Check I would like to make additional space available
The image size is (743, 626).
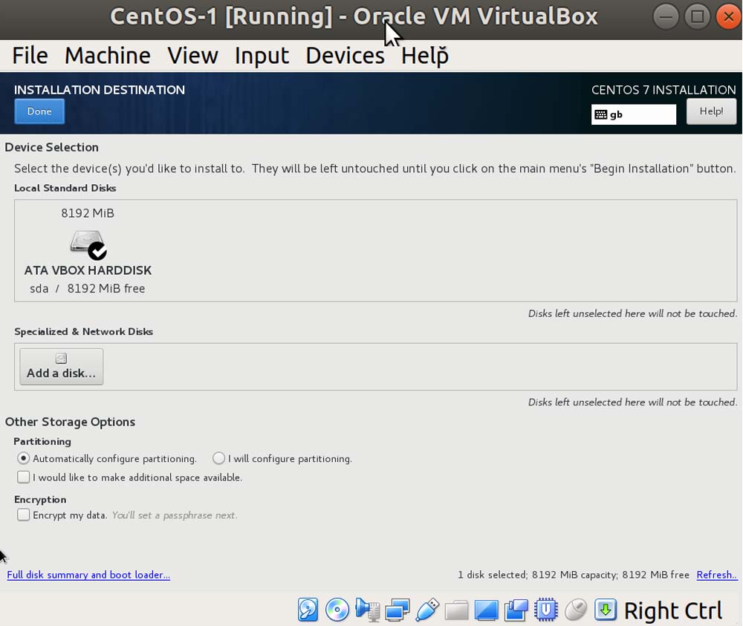click(23, 477)
